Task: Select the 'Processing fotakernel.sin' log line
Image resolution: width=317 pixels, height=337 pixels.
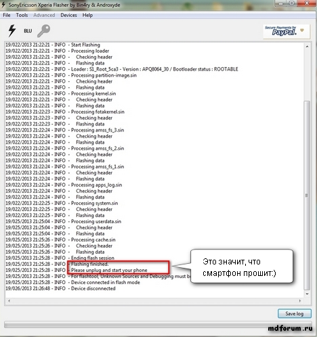Action: click(x=65, y=112)
